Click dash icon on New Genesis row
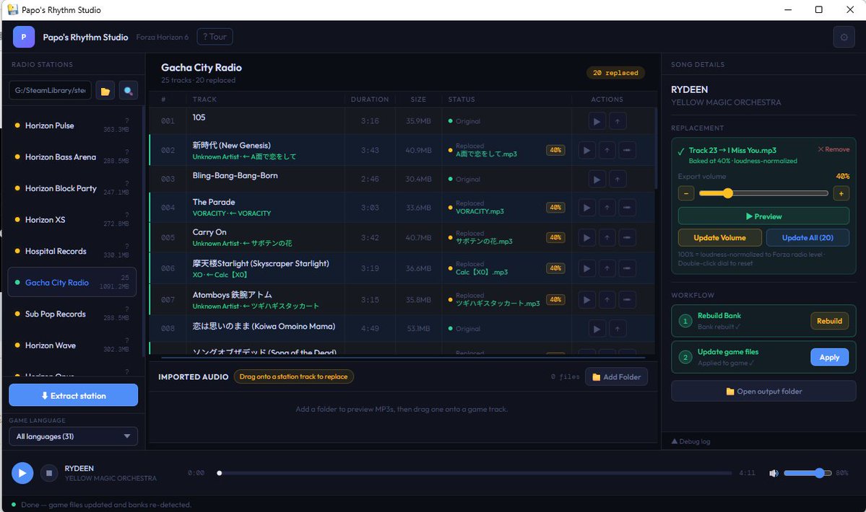 click(x=627, y=150)
